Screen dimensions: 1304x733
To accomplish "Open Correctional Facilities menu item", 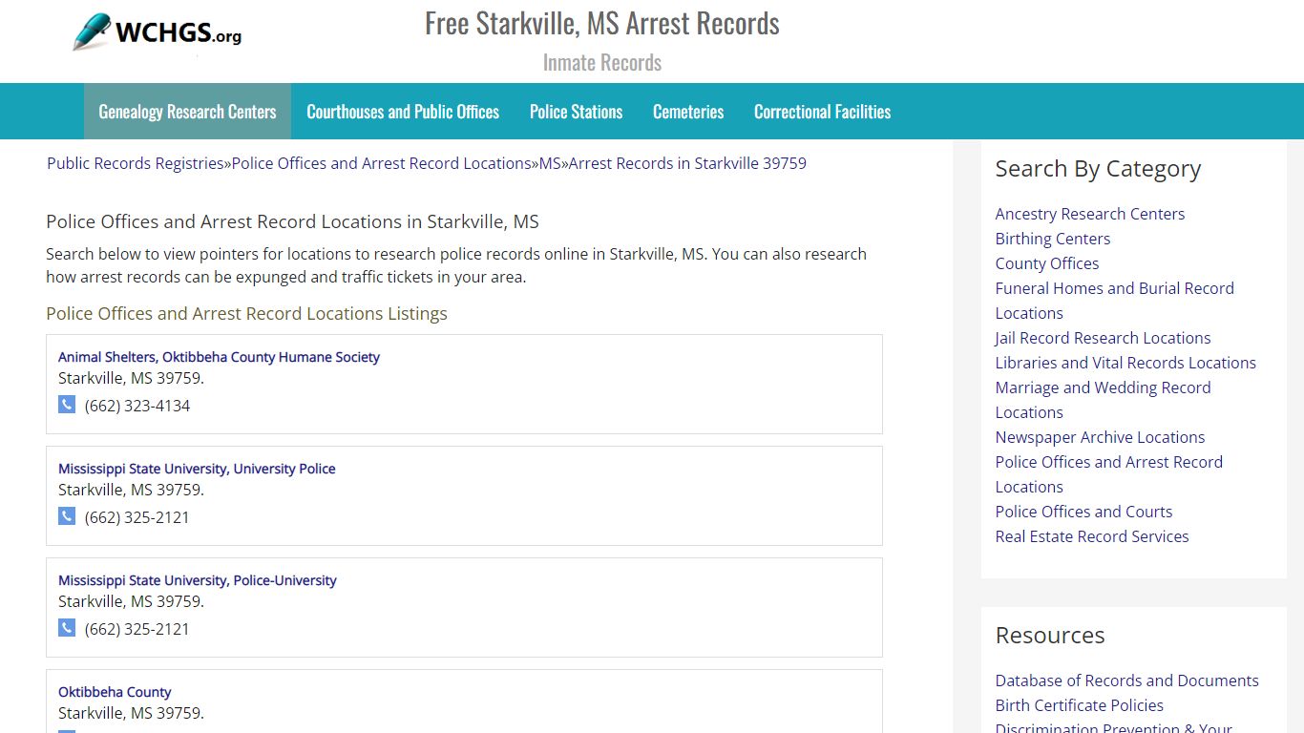I will pos(822,112).
